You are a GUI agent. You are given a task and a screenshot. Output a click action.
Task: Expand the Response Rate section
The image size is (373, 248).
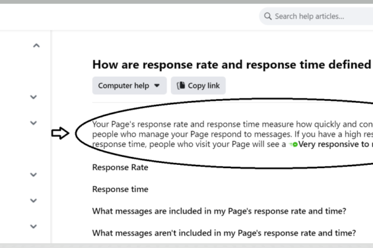tap(120, 167)
